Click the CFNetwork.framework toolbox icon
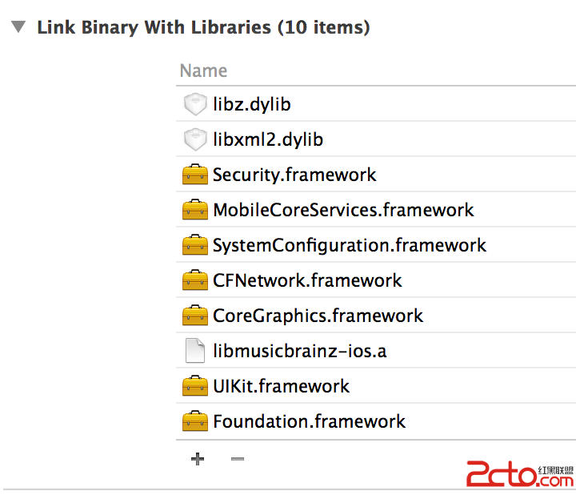 tap(195, 280)
